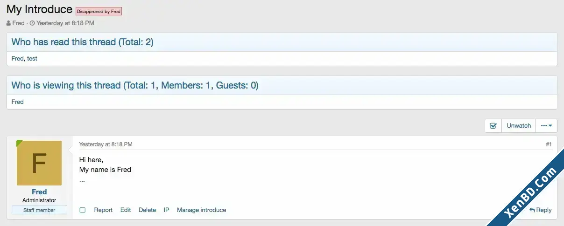Open the three-dots more options dropdown

[x=546, y=125]
